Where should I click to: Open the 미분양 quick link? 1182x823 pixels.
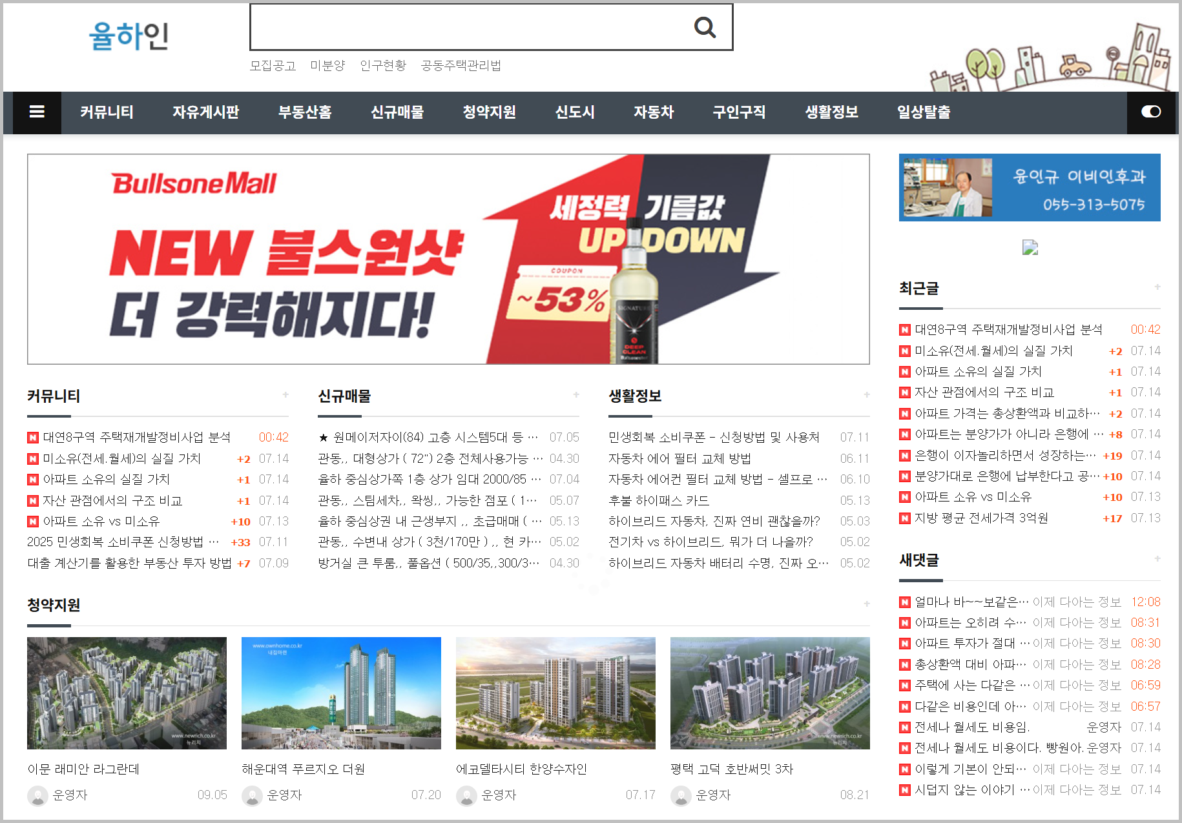[327, 66]
